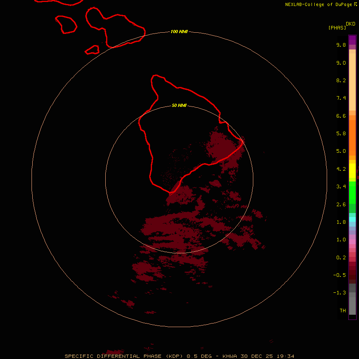Click the 1.8 legend value
Image resolution: width=359 pixels, height=359 pixels.
[x=341, y=222]
